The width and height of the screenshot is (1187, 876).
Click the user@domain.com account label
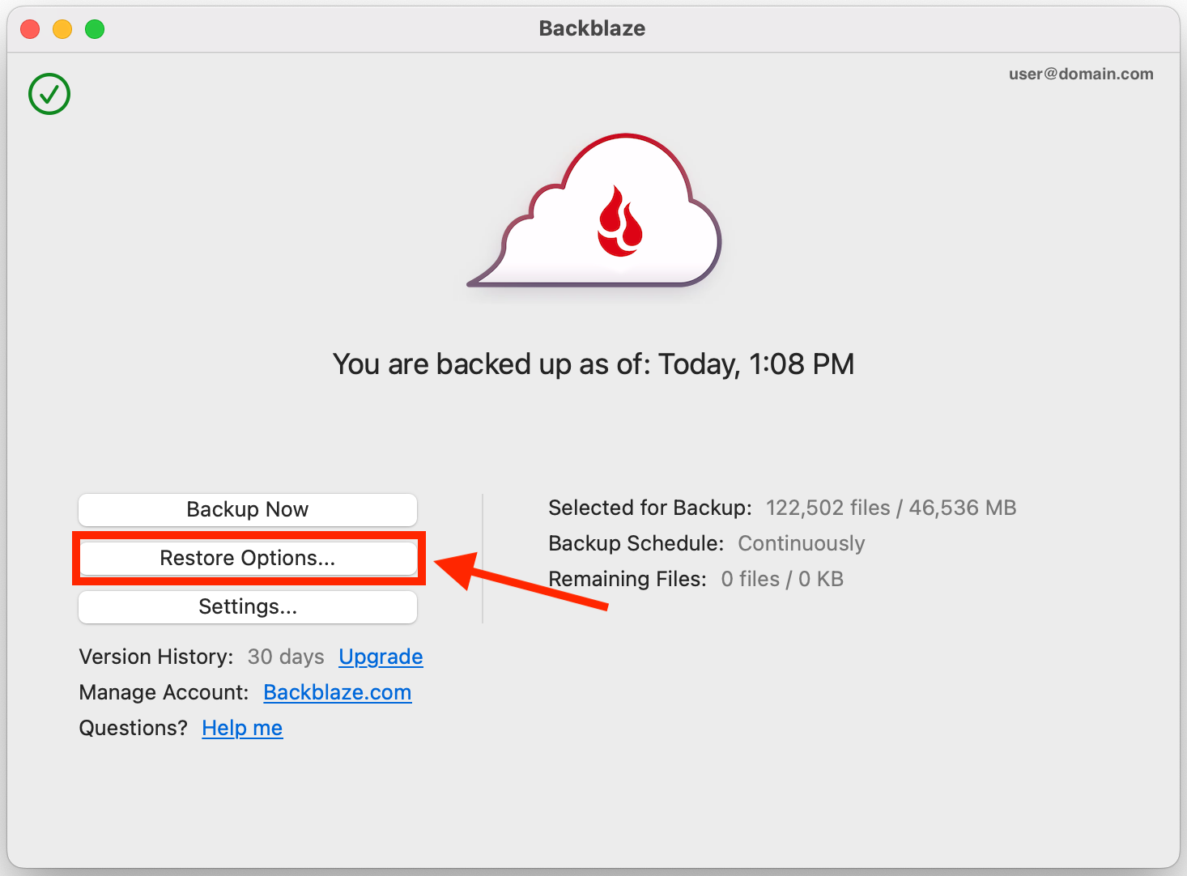click(x=1080, y=74)
